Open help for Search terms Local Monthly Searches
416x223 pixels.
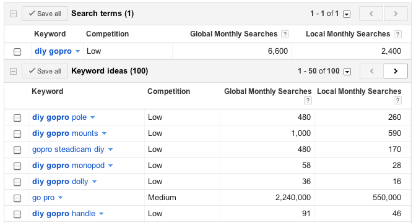[397, 34]
